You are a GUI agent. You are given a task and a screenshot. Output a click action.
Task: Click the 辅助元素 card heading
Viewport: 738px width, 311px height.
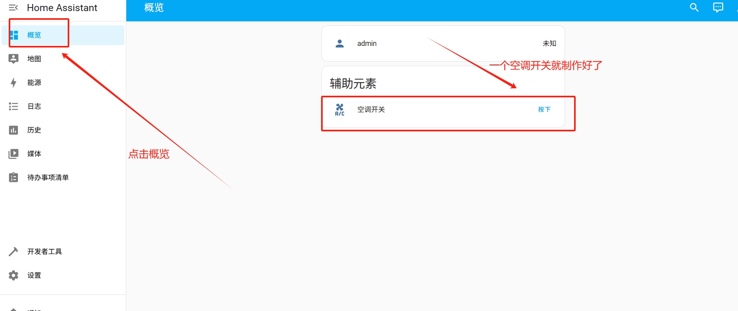coord(353,83)
